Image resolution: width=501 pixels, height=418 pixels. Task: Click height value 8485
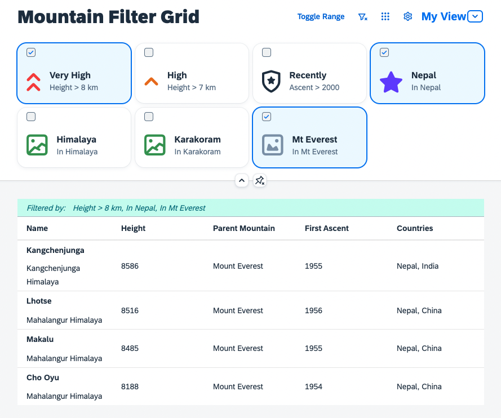coord(130,348)
